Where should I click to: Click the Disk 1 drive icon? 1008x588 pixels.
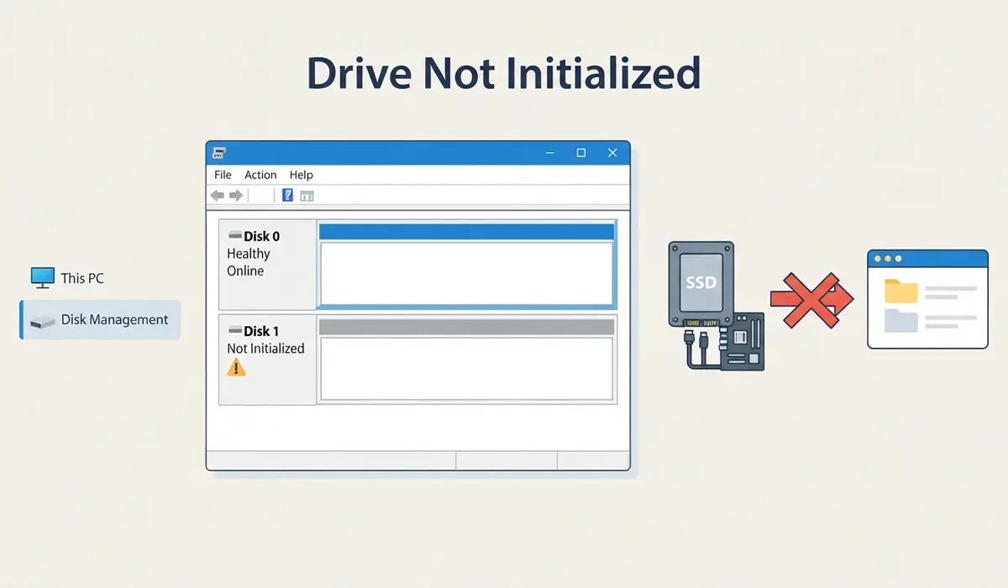point(234,332)
